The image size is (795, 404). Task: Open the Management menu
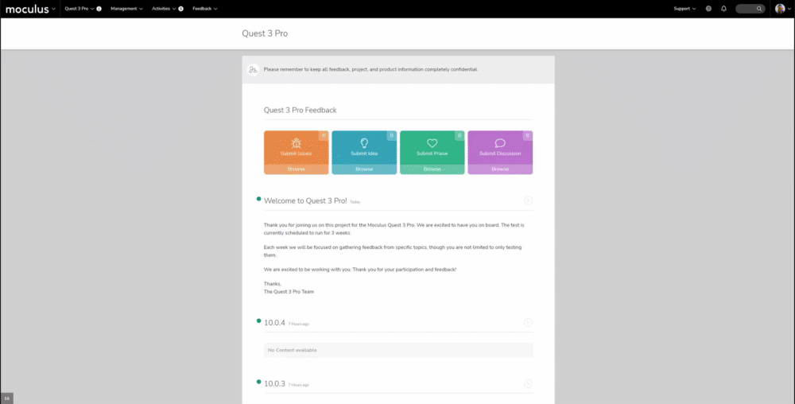pyautogui.click(x=126, y=9)
